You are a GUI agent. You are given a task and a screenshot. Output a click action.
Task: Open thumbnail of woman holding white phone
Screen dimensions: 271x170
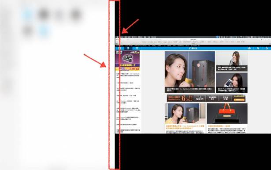pos(232,83)
